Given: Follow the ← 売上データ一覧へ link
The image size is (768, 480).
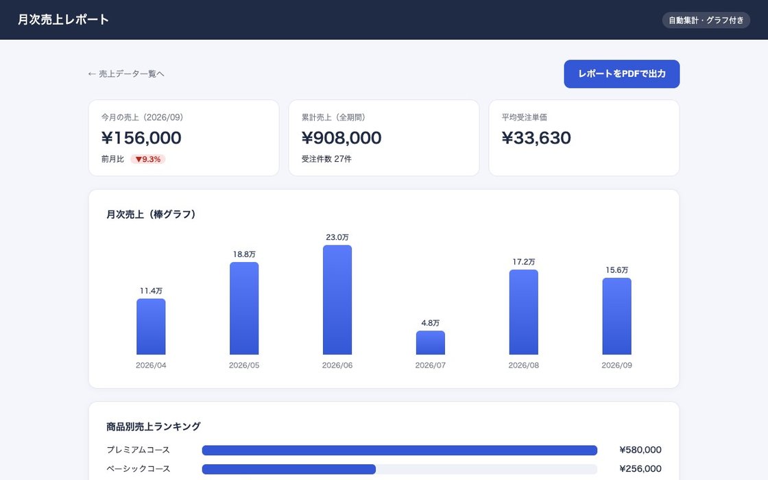Looking at the screenshot, I should [126, 74].
